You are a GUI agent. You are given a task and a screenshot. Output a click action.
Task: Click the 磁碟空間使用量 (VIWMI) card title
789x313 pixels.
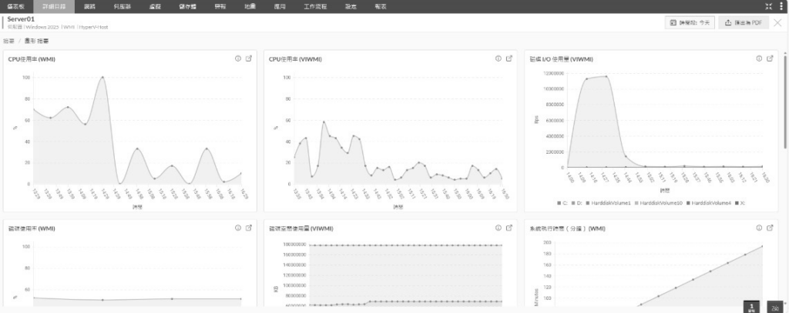[300, 228]
